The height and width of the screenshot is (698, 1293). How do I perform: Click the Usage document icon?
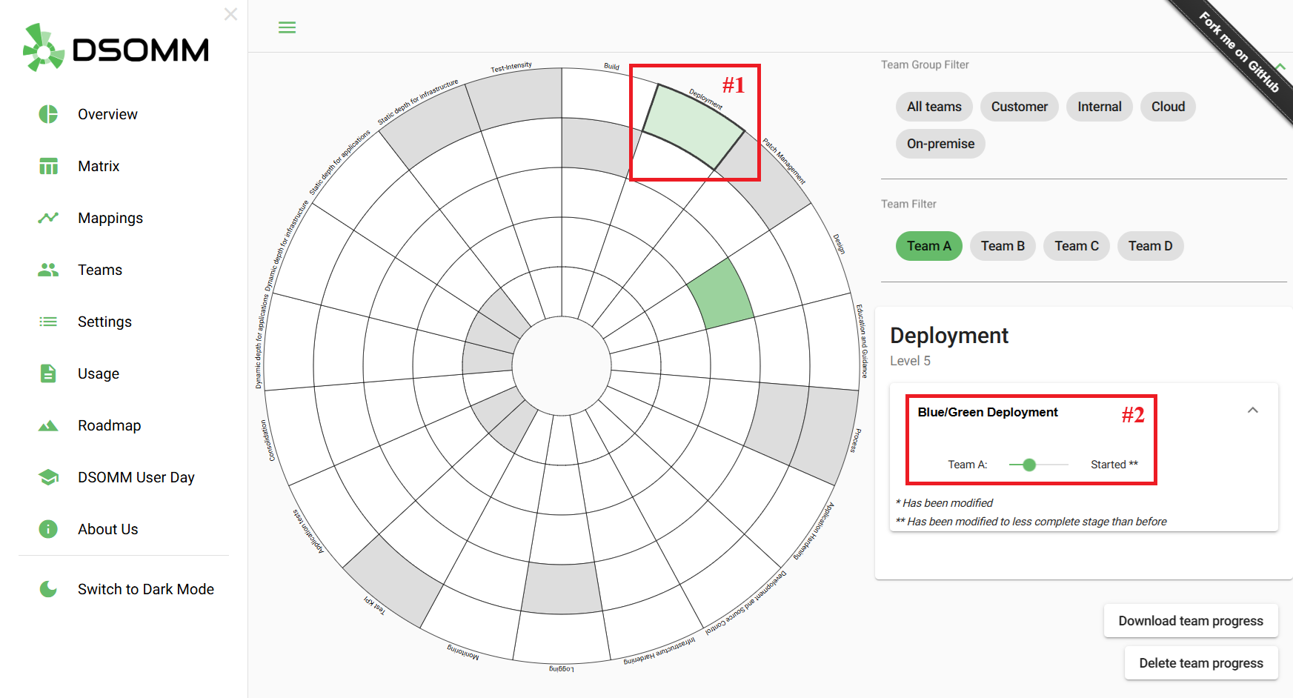(48, 373)
